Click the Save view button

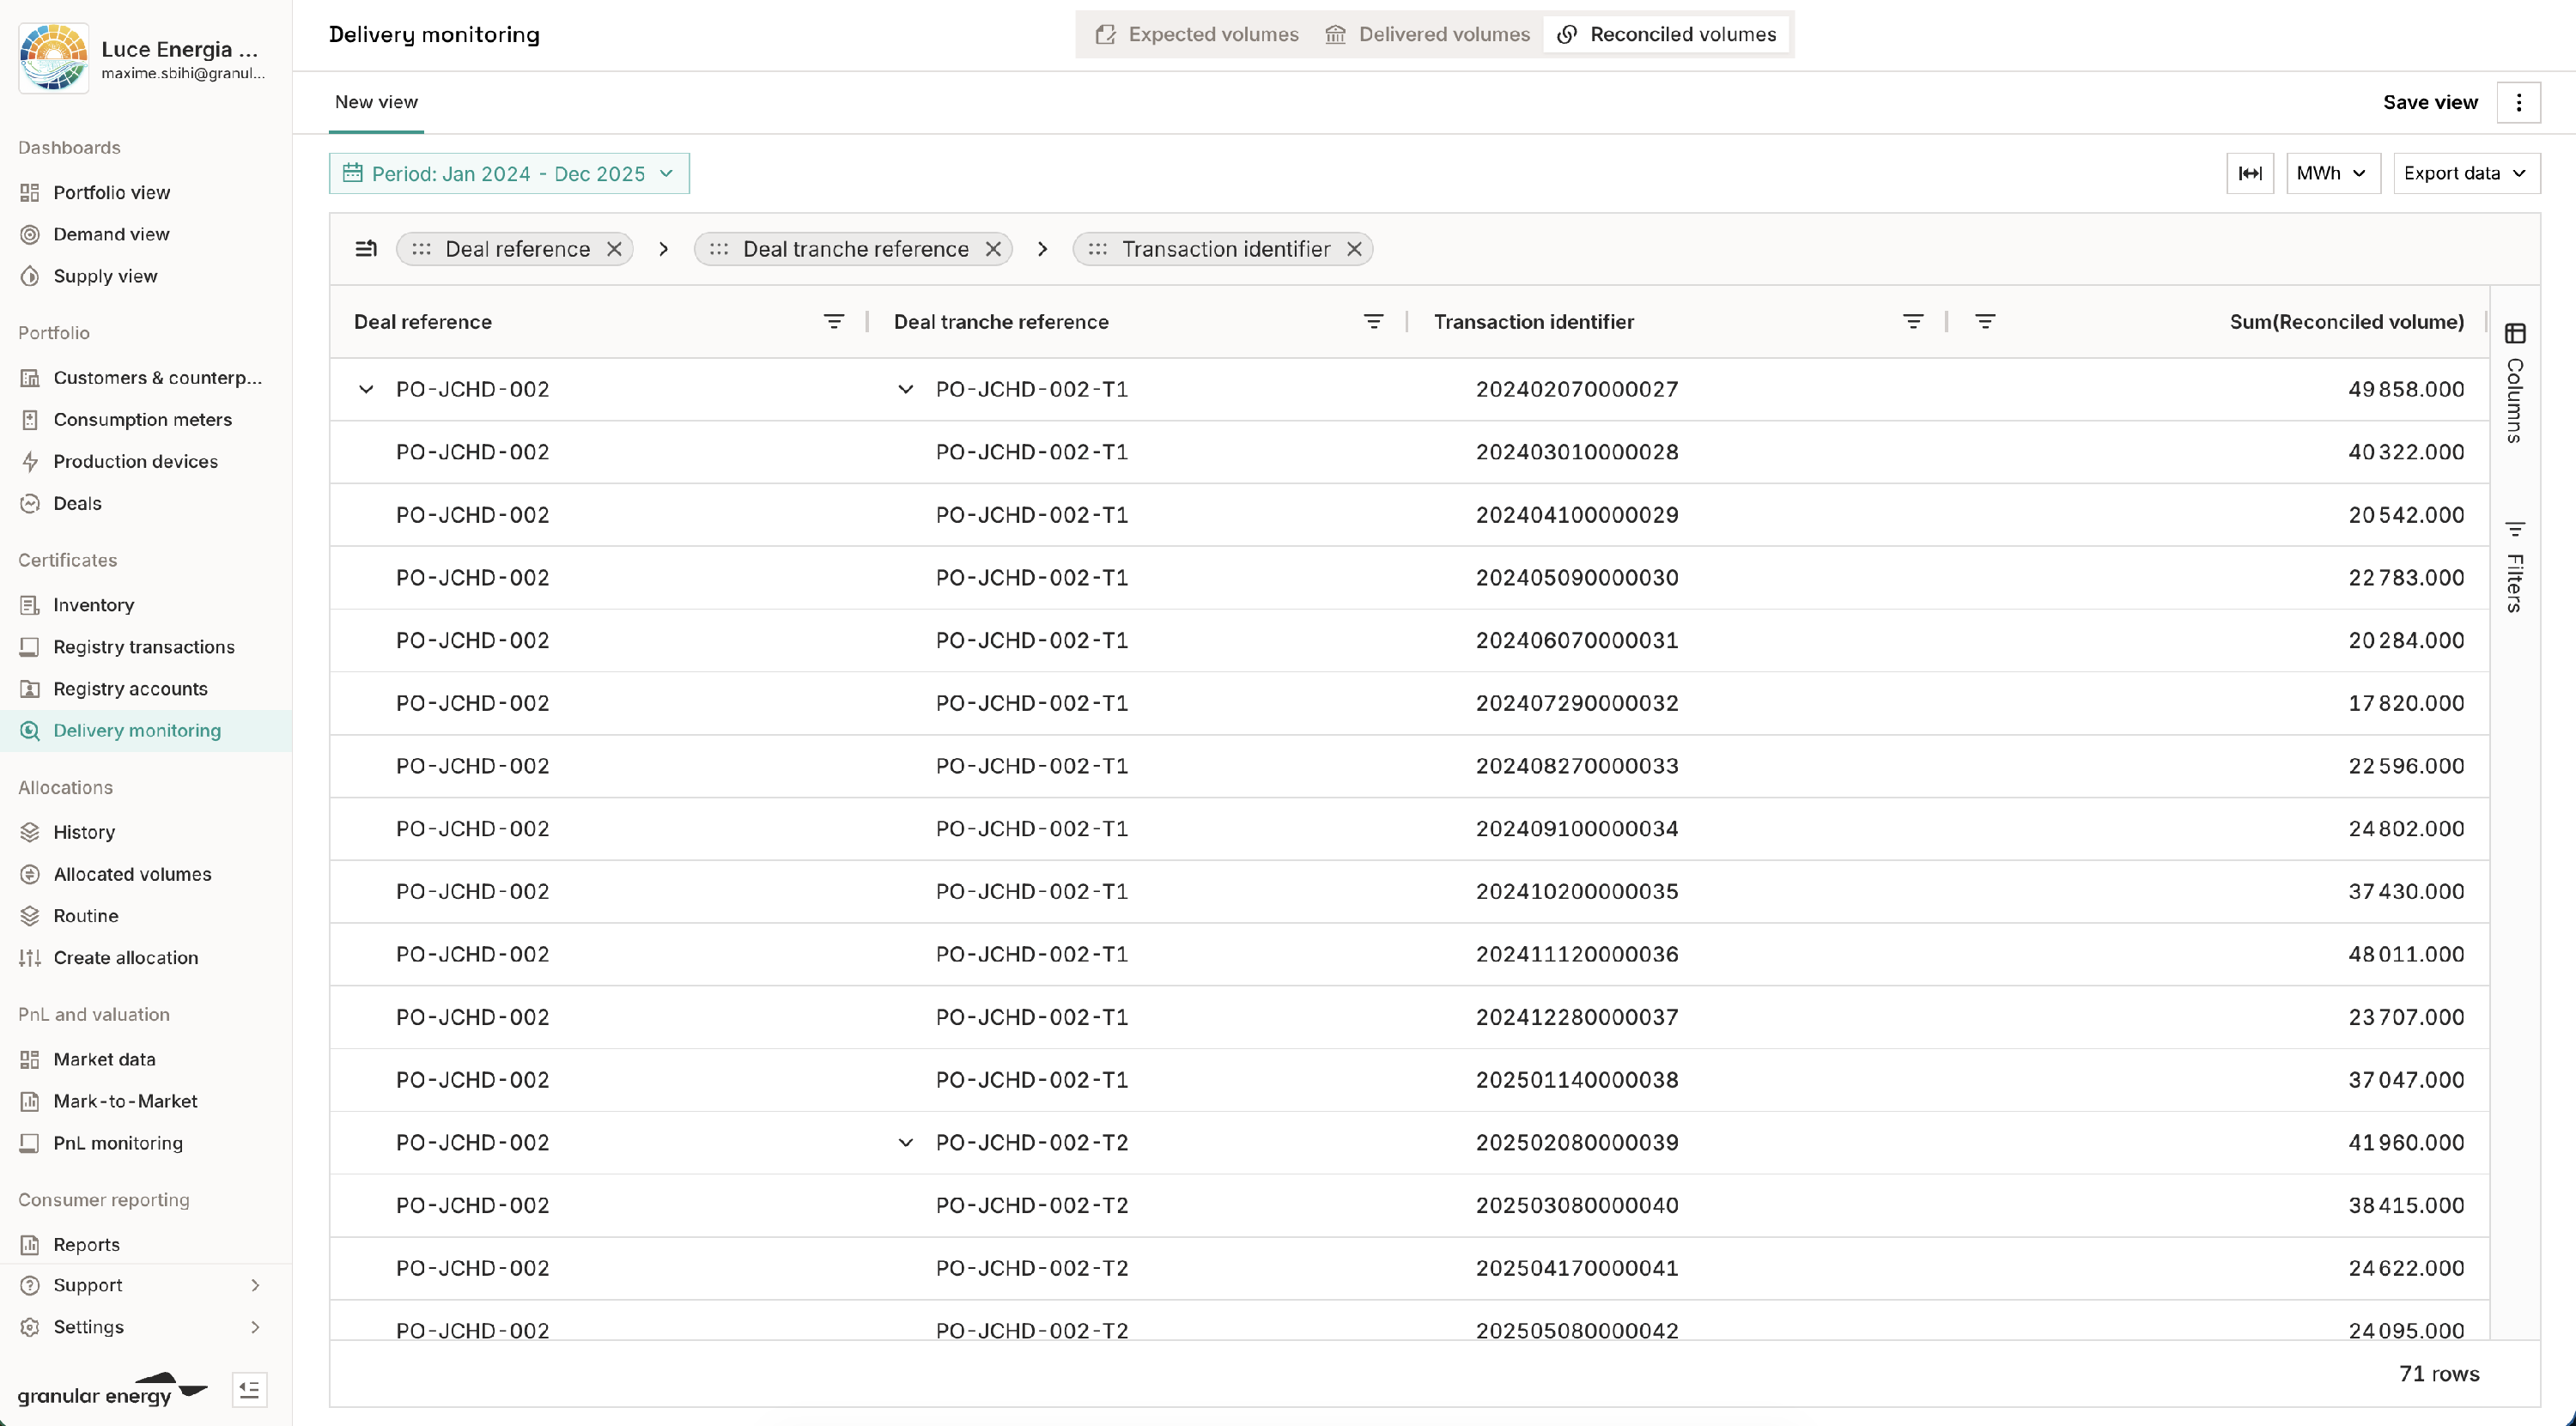pos(2430,102)
